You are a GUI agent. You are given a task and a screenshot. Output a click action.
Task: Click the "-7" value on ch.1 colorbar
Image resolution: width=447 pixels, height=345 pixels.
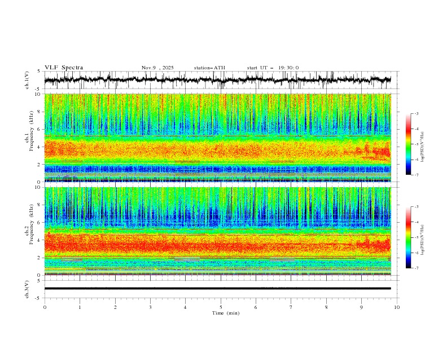pos(416,175)
